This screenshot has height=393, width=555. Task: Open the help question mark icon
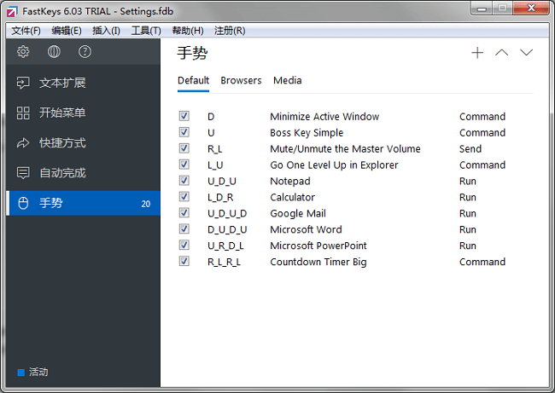coord(85,52)
